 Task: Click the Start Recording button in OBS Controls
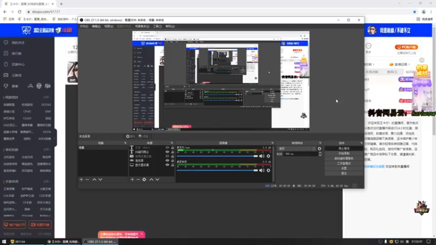coord(344,154)
